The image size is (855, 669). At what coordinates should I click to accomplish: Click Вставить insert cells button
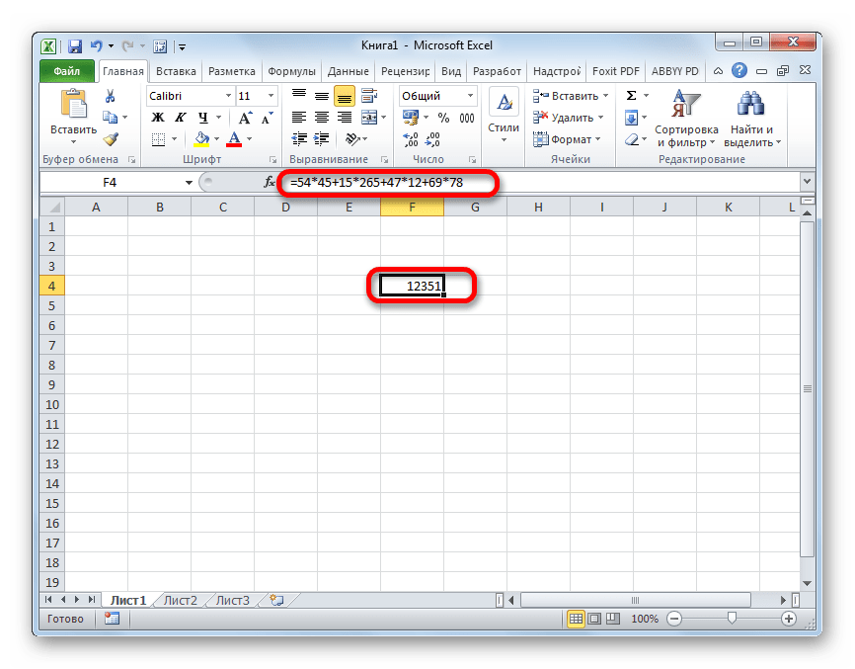pos(570,96)
